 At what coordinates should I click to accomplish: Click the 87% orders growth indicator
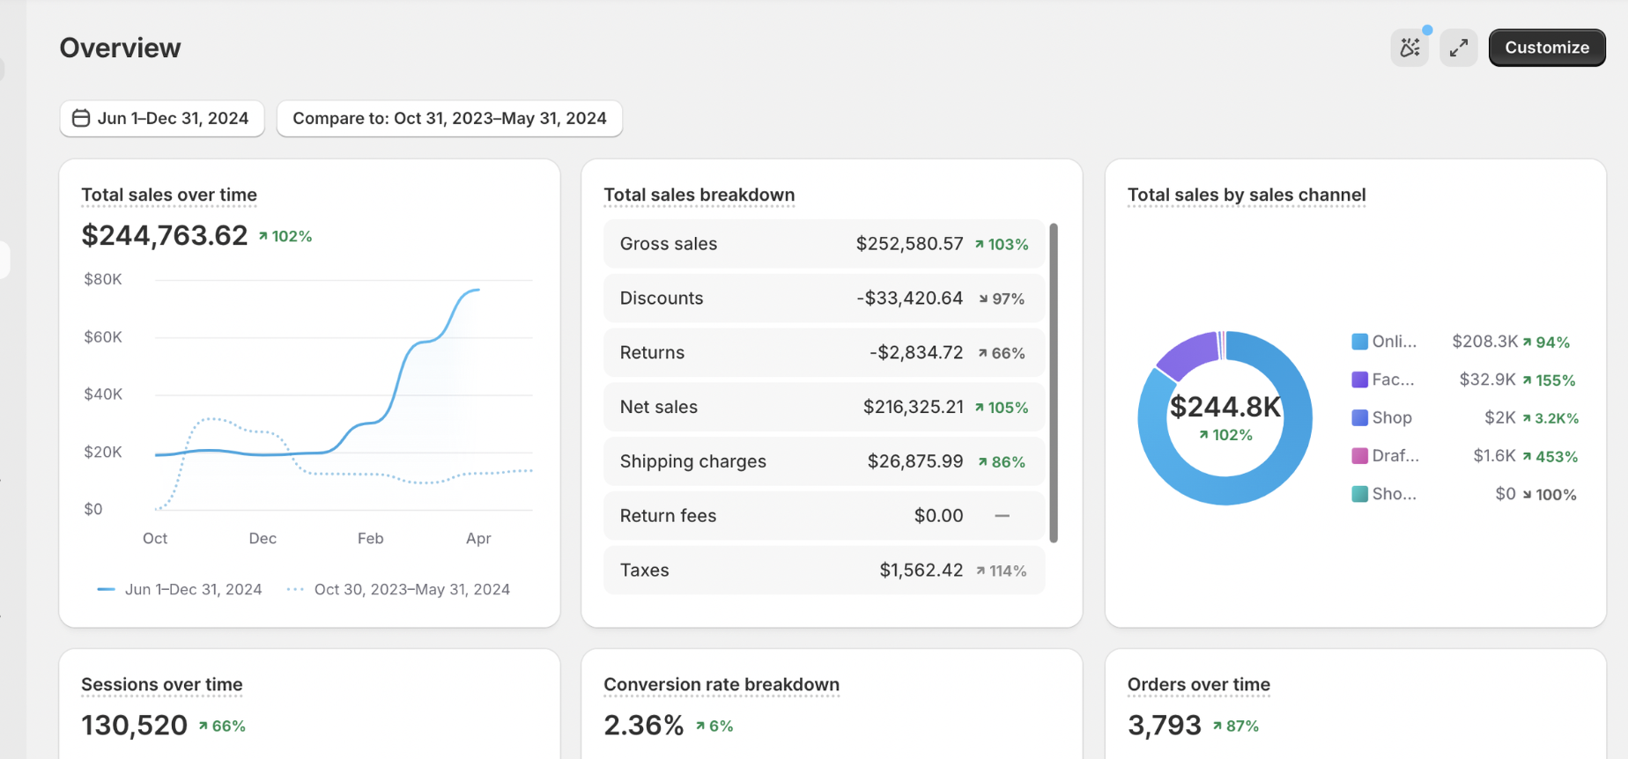coord(1235,726)
